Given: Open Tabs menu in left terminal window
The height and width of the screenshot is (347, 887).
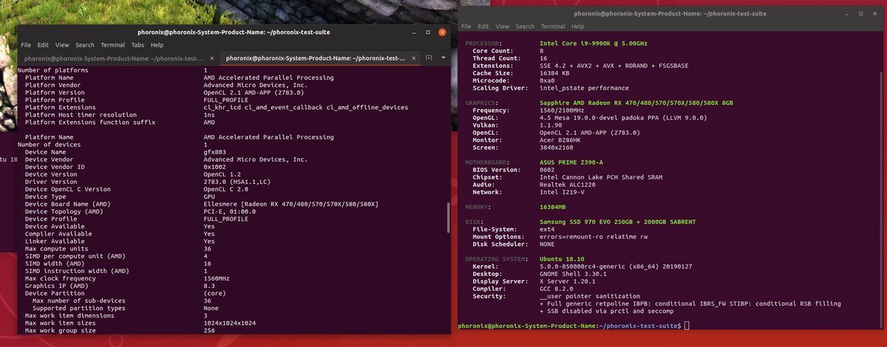Looking at the screenshot, I should [137, 45].
